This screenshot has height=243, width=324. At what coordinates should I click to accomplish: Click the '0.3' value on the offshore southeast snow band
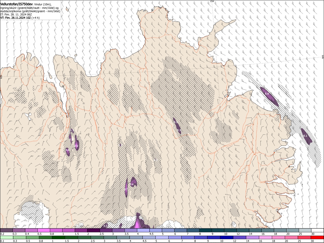(x=305, y=136)
